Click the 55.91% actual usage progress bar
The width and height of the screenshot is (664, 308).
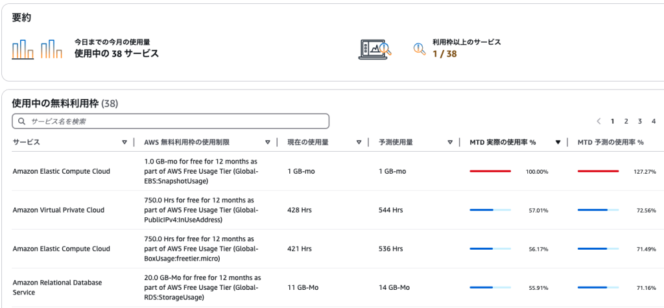pos(490,287)
